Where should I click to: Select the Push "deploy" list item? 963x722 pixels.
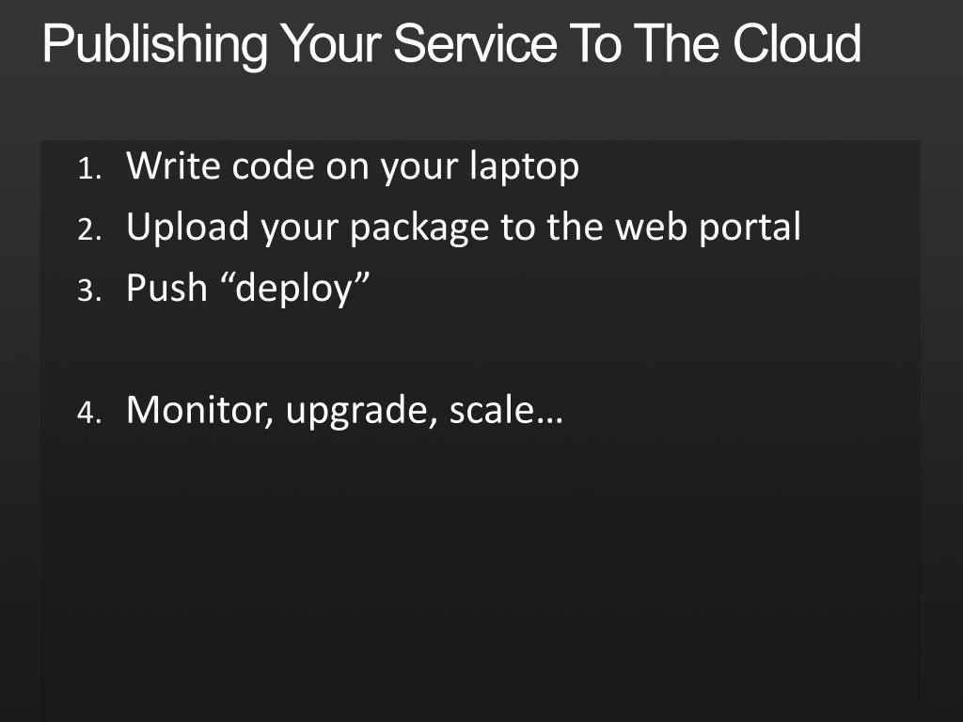[x=247, y=289]
